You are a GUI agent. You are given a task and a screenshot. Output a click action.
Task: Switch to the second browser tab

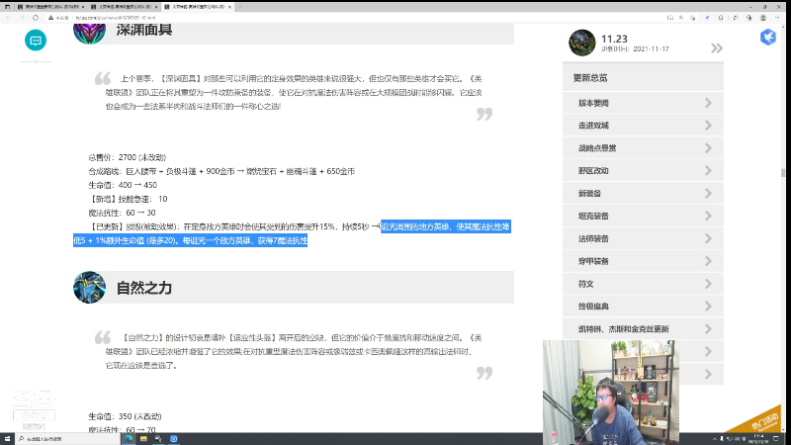[125, 7]
